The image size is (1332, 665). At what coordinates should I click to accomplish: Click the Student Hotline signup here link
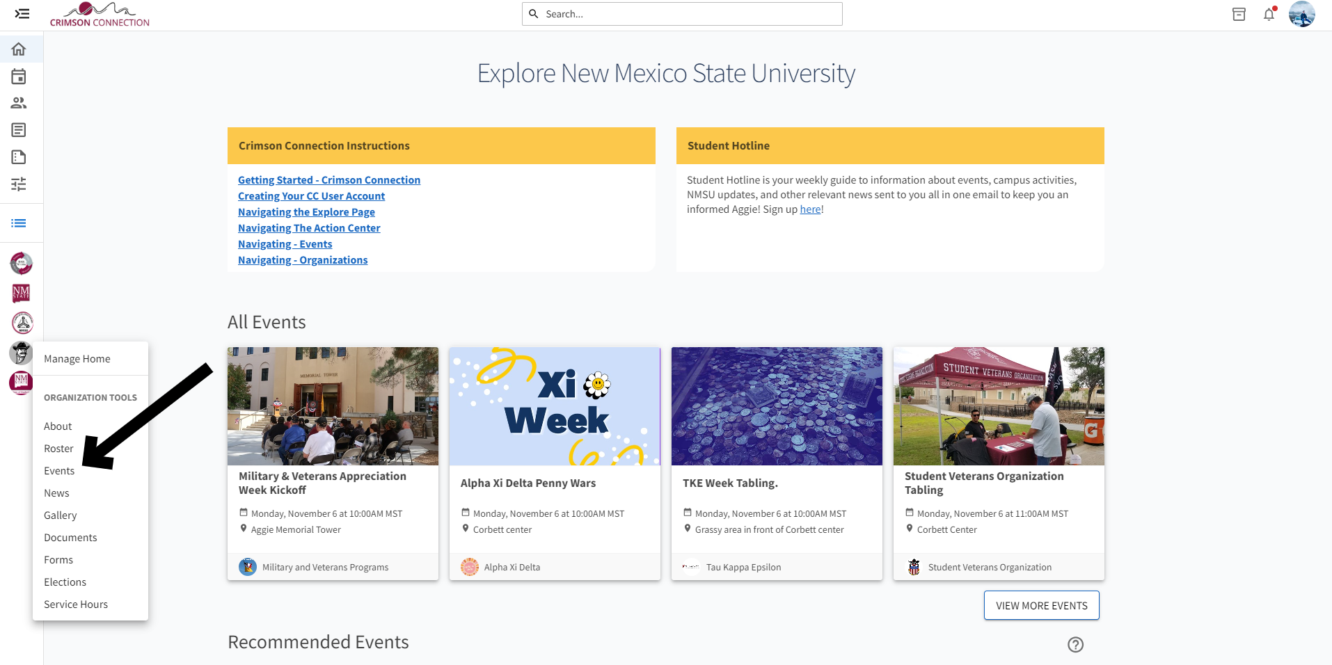(809, 209)
